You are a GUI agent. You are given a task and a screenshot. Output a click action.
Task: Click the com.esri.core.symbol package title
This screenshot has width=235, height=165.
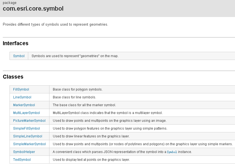(33, 9)
